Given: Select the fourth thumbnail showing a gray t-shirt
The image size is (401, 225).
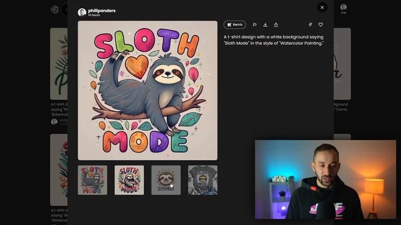Looking at the screenshot, I should (x=202, y=180).
